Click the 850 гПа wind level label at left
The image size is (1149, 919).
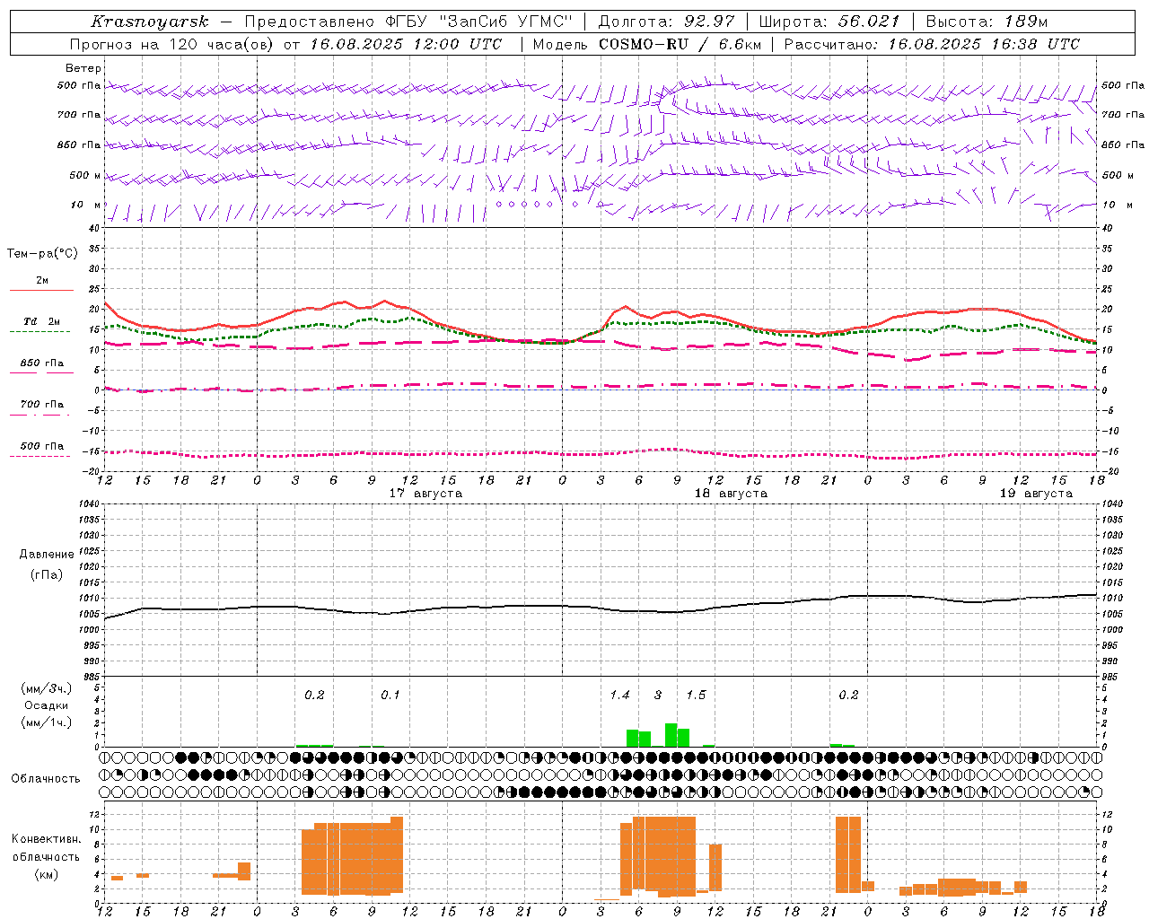point(79,144)
